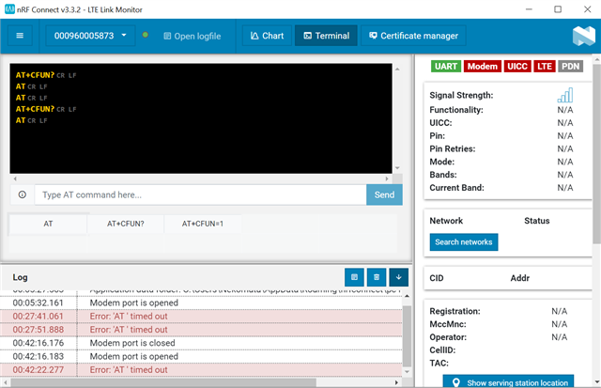Click the signal strength bars icon

click(x=563, y=96)
